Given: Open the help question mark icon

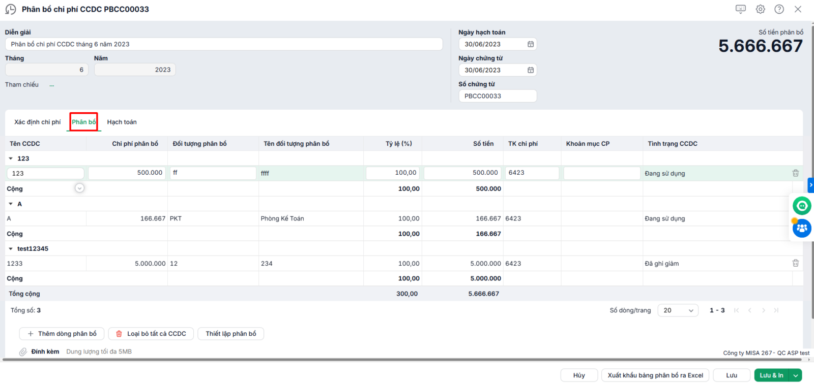Looking at the screenshot, I should click(779, 9).
